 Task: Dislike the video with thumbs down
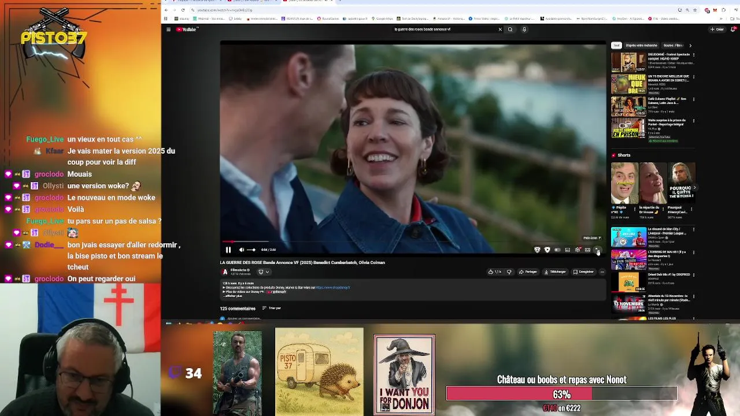pyautogui.click(x=509, y=272)
